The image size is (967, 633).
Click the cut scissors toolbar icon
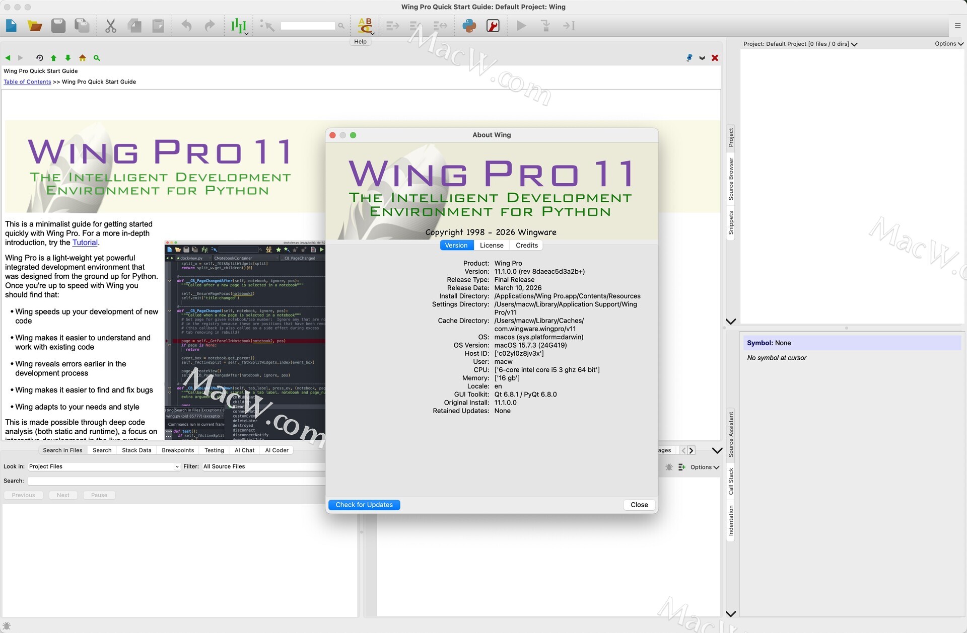[x=111, y=26]
